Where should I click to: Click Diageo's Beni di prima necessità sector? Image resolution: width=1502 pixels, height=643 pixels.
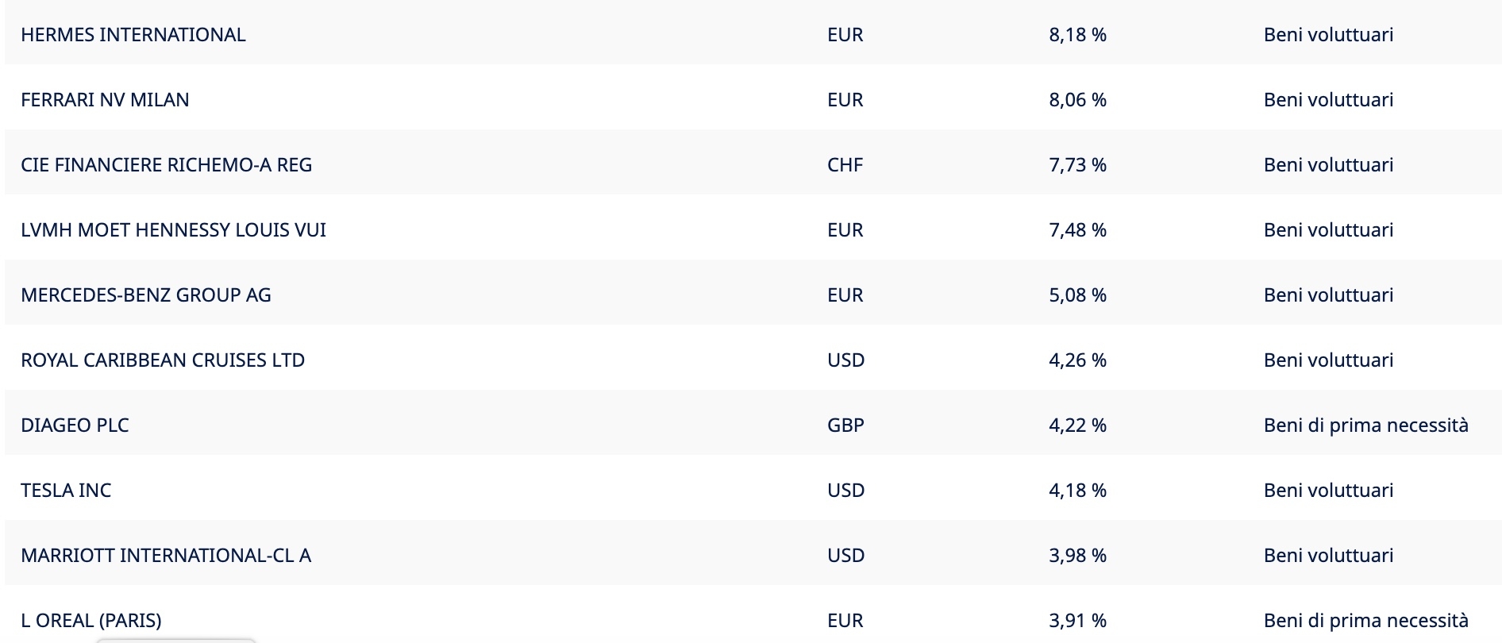1365,425
